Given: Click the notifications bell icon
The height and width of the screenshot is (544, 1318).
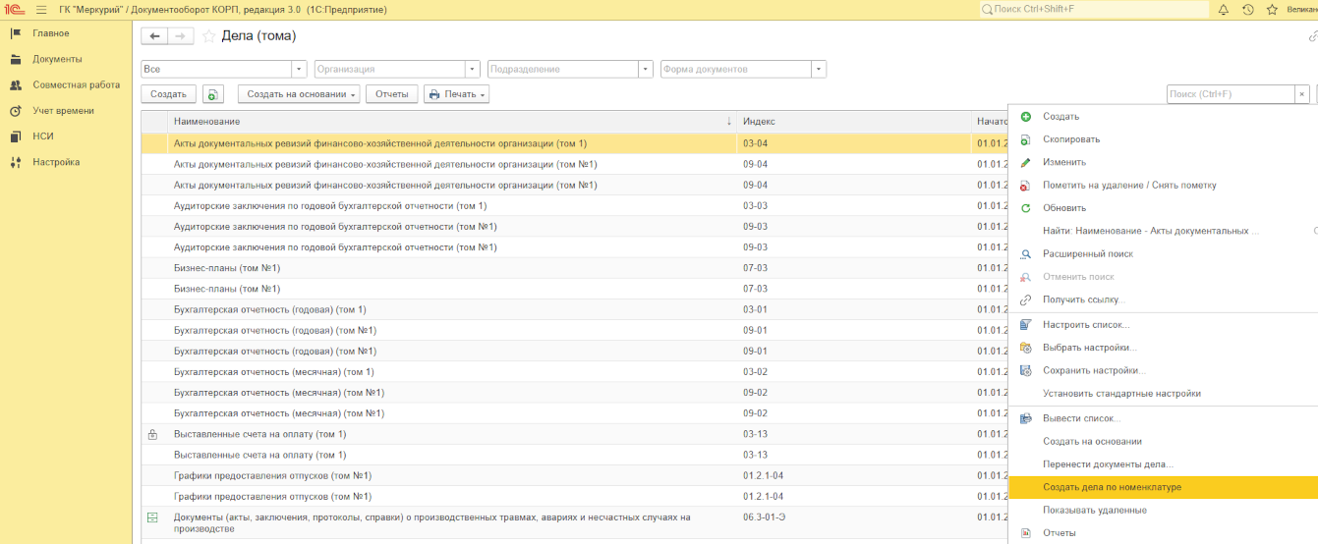Looking at the screenshot, I should pyautogui.click(x=1224, y=9).
